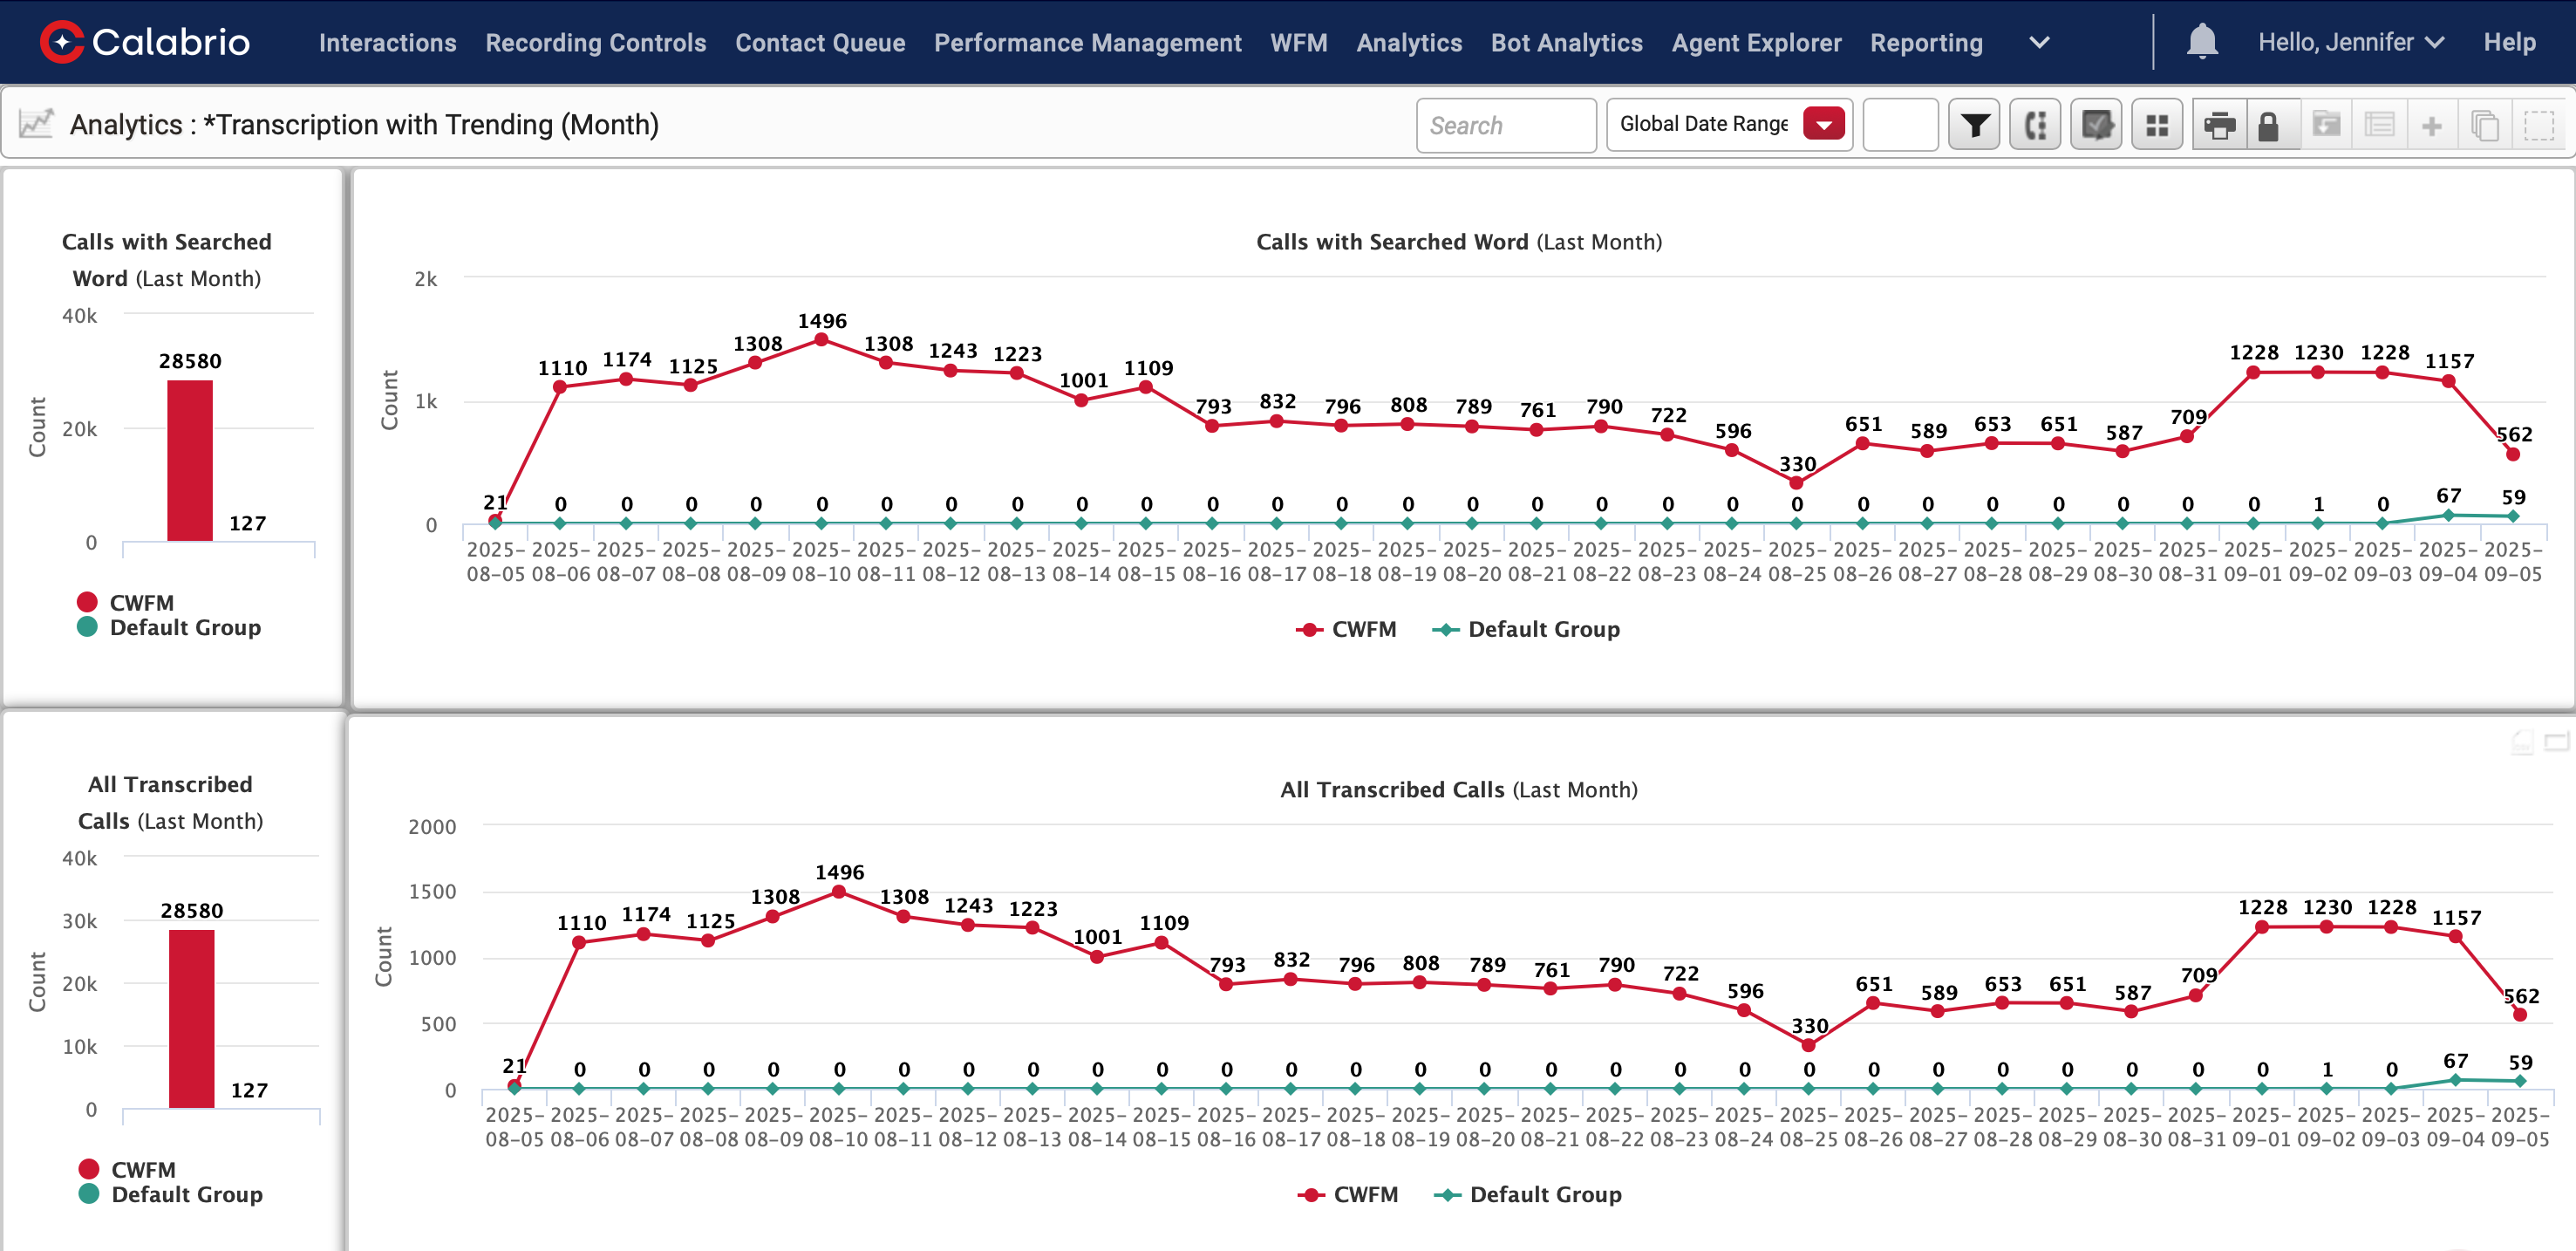Click the dashboard Search field
Image resolution: width=2576 pixels, height=1251 pixels.
1505,125
